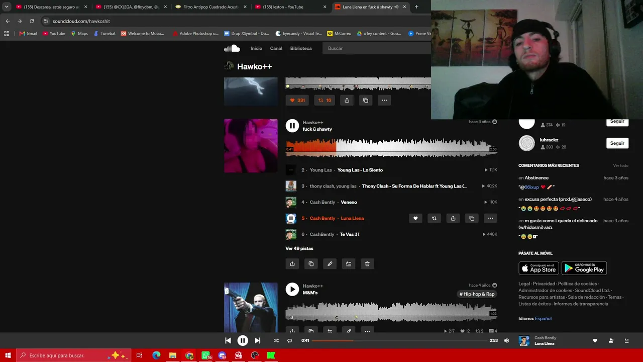The height and width of the screenshot is (362, 643).
Task: Skip to the next track
Action: [x=257, y=340]
